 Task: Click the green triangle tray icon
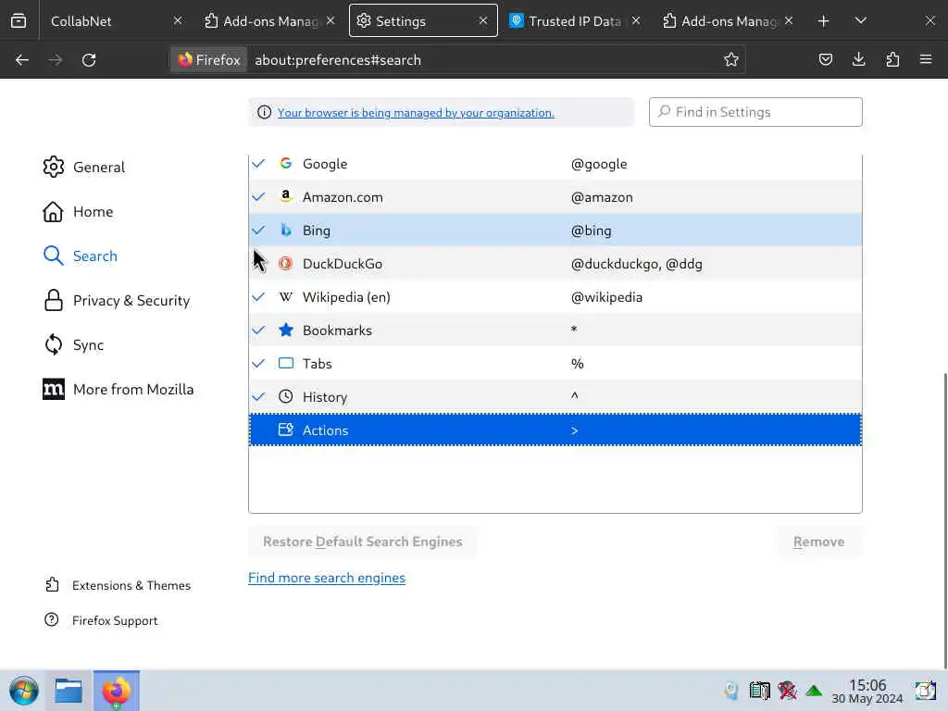814,691
